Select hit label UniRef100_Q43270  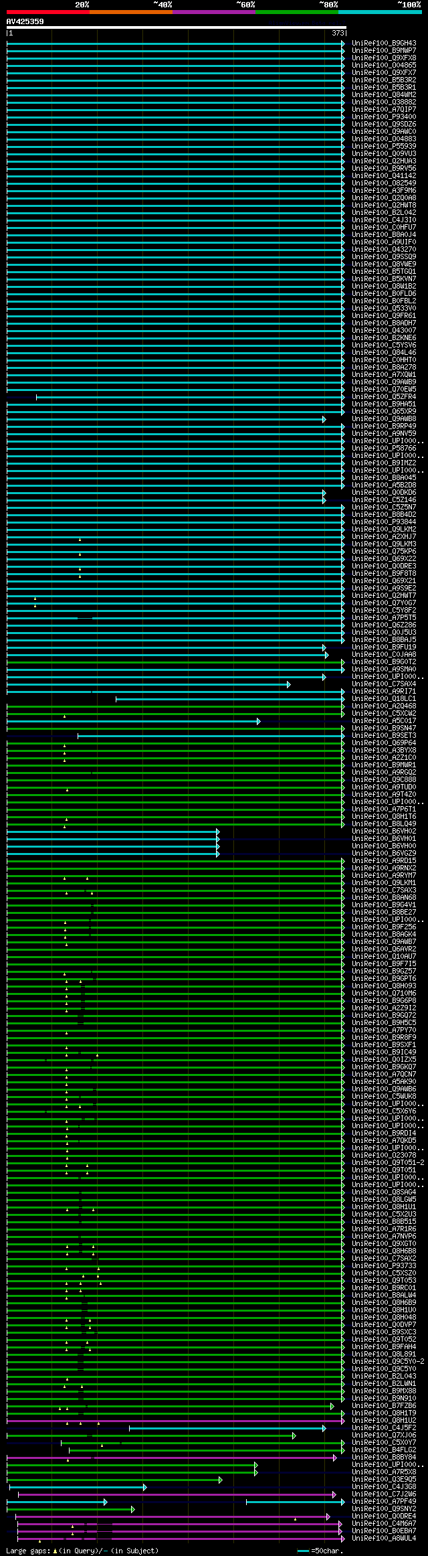(x=384, y=250)
